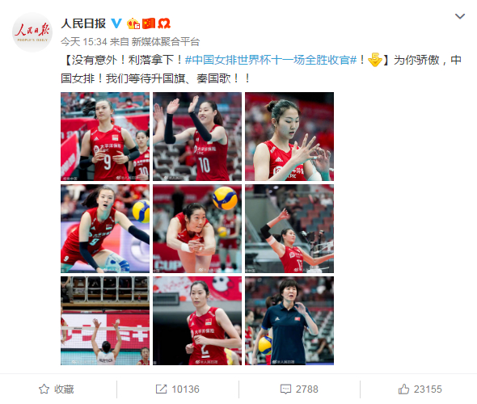477x404 pixels.
Task: Open photo of player blocking at net
Action: click(x=105, y=321)
